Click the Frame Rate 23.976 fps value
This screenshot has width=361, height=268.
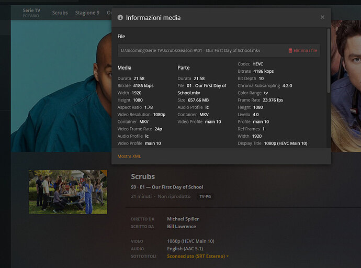tap(273, 100)
